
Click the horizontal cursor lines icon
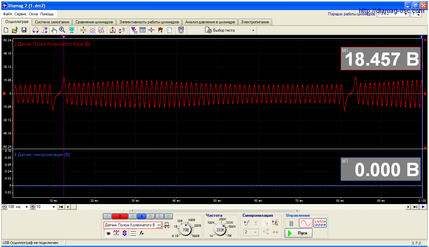152,30
